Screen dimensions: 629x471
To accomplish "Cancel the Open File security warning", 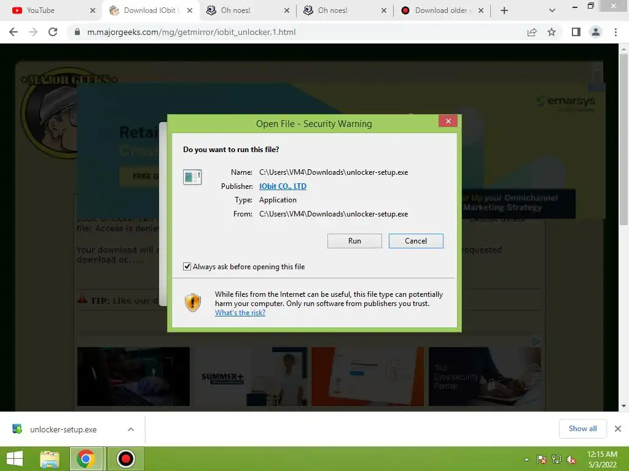I will tap(416, 240).
